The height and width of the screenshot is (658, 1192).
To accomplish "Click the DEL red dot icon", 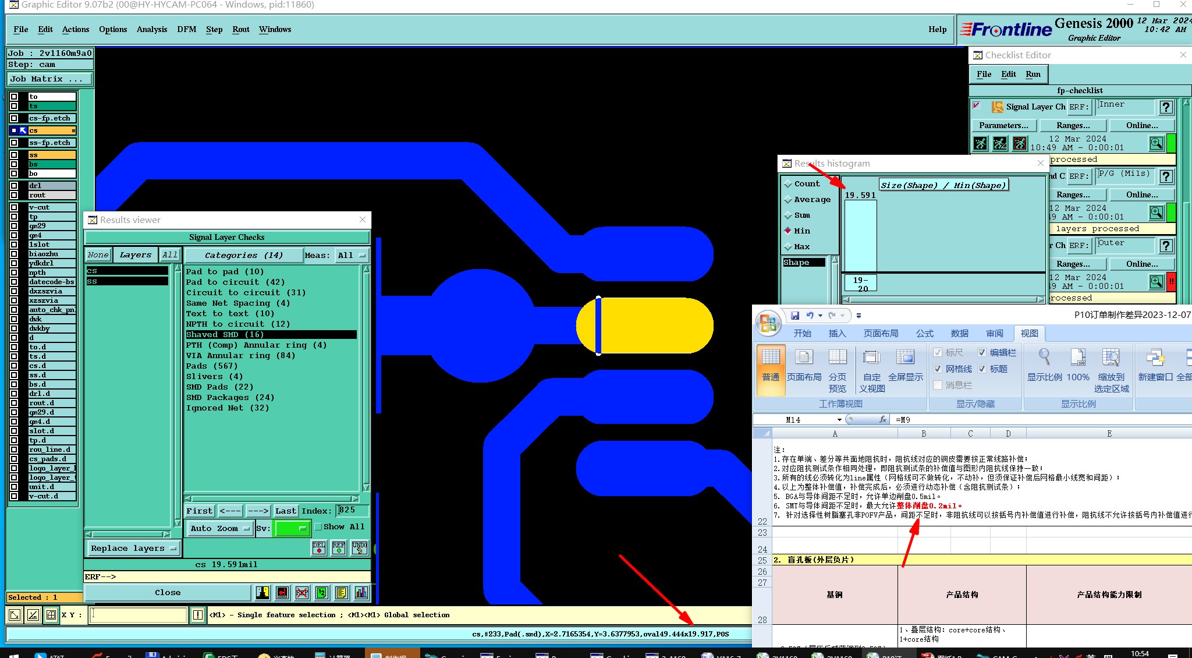I will [319, 548].
